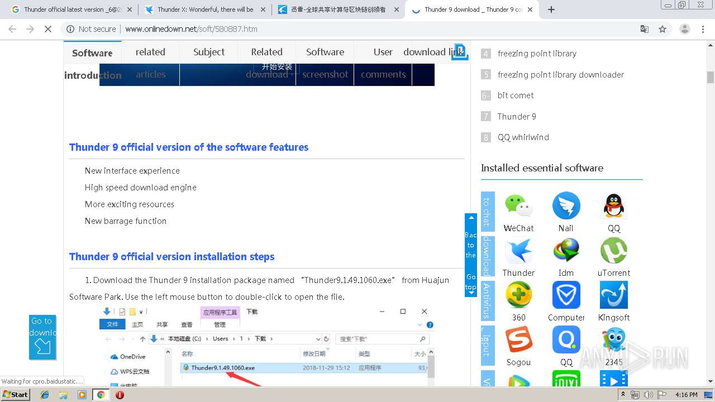Open the Thunder bird icon

[518, 251]
